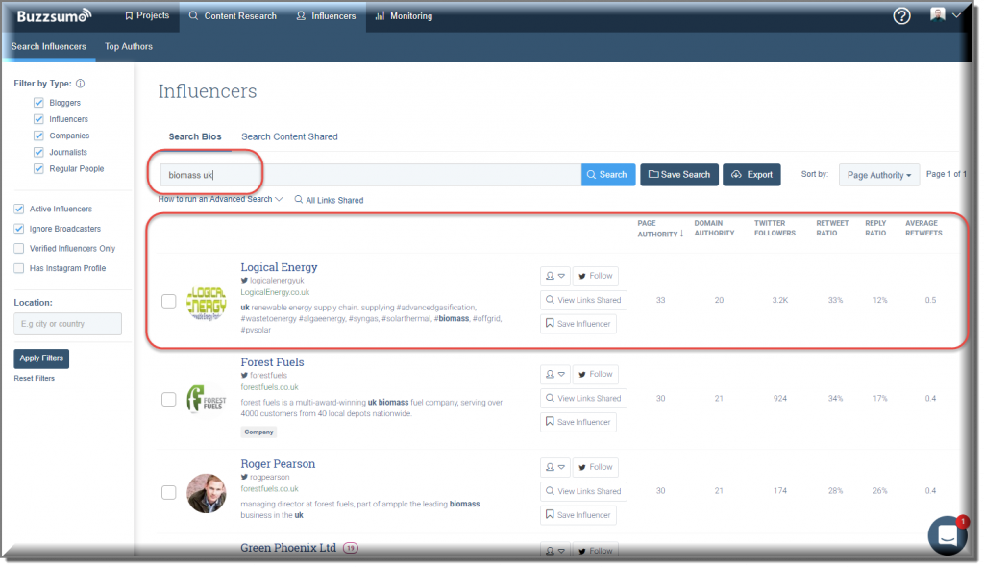This screenshot has height=568, width=984.
Task: Disable the Ignore Broadcasters filter
Action: tap(16, 228)
